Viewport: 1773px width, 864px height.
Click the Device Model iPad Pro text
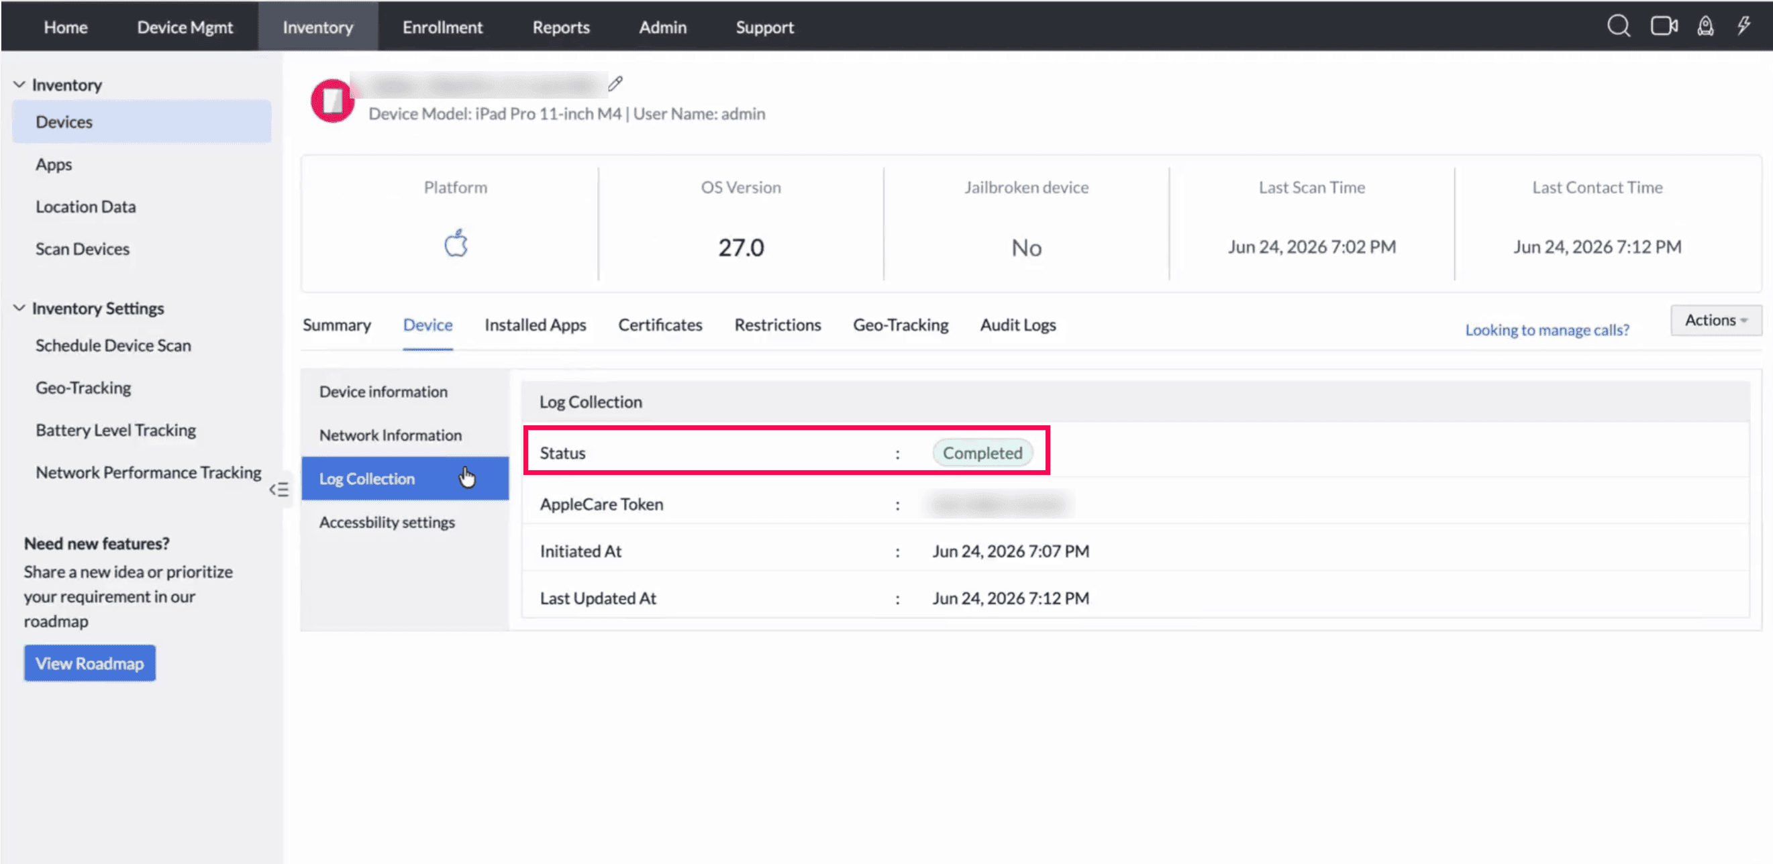pos(495,113)
